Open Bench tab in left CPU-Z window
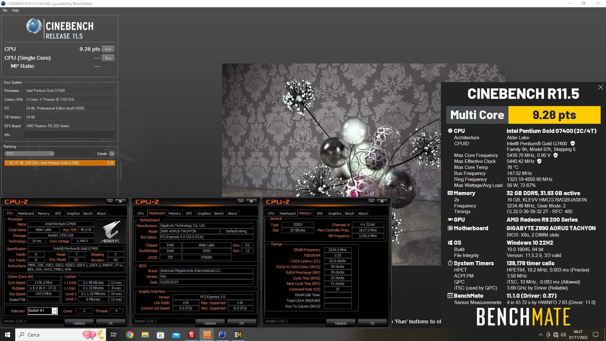Screen dimensions: 606x341 coord(88,213)
